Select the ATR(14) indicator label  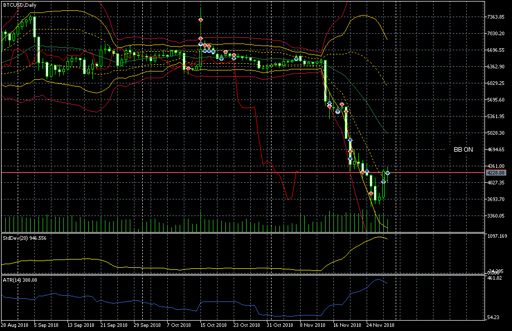click(x=20, y=280)
